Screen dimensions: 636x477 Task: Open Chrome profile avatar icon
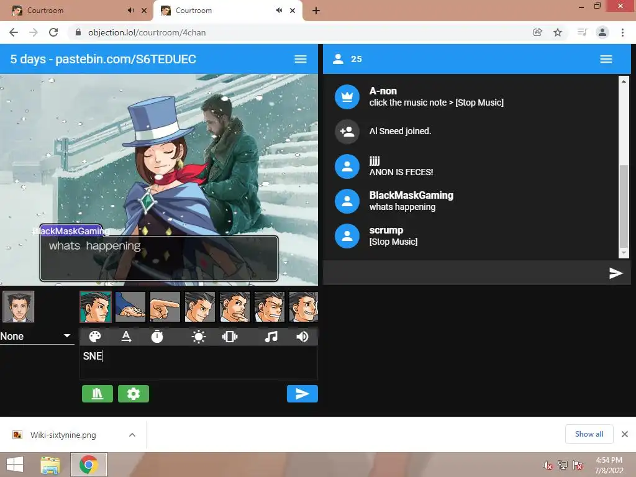pyautogui.click(x=602, y=32)
